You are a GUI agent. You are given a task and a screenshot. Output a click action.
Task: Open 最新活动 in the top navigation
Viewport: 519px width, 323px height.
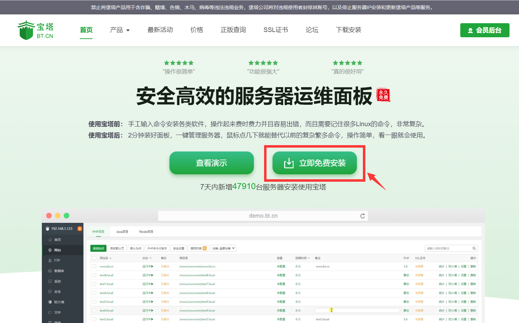[160, 30]
